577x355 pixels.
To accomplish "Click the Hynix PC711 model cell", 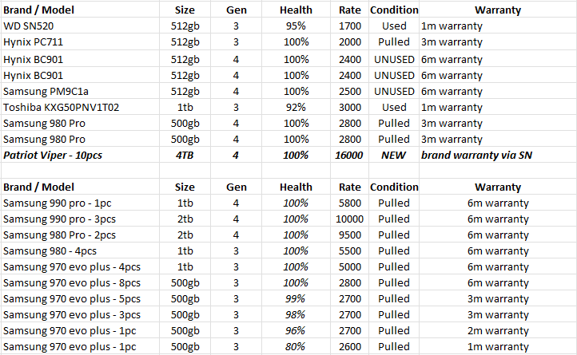I will tap(80, 42).
